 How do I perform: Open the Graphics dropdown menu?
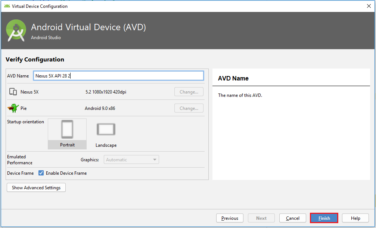(x=131, y=160)
